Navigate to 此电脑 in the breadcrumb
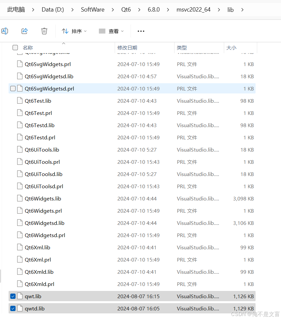Image resolution: width=281 pixels, height=319 pixels. pos(16,10)
